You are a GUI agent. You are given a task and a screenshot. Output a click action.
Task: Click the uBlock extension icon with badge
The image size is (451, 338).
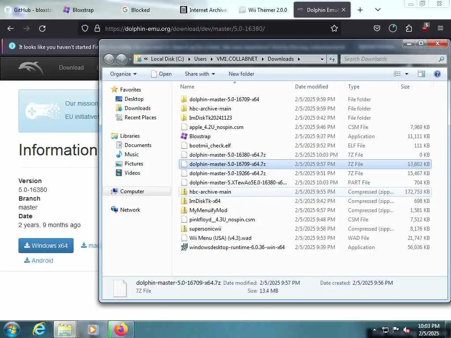(425, 28)
